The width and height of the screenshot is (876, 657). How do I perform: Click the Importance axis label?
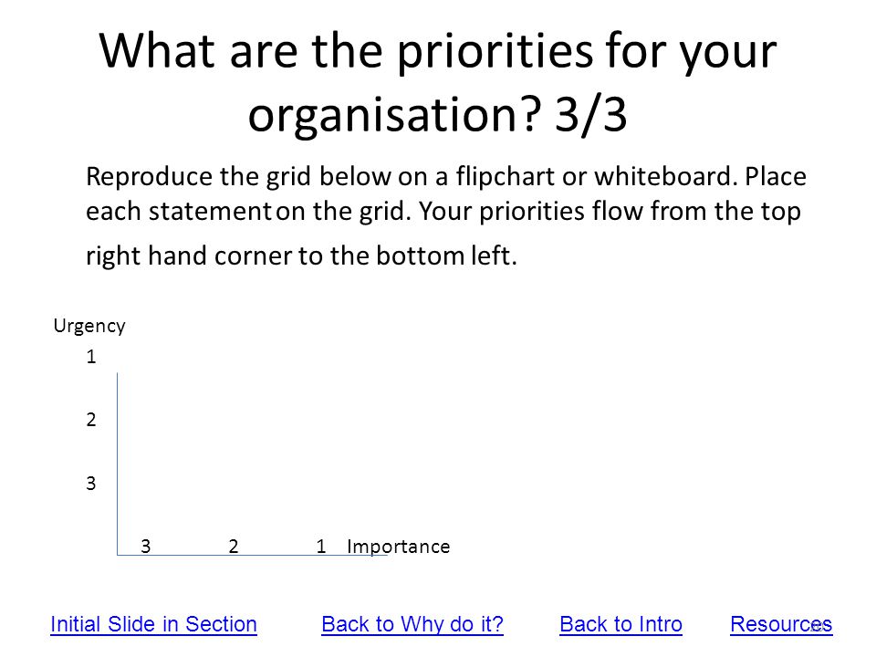399,547
